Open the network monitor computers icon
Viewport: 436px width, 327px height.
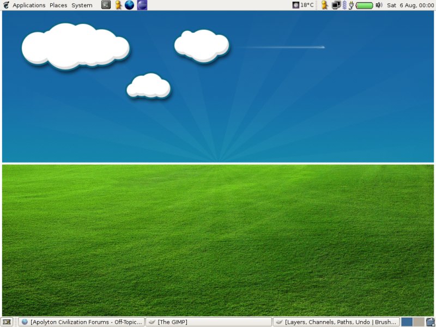pyautogui.click(x=336, y=5)
